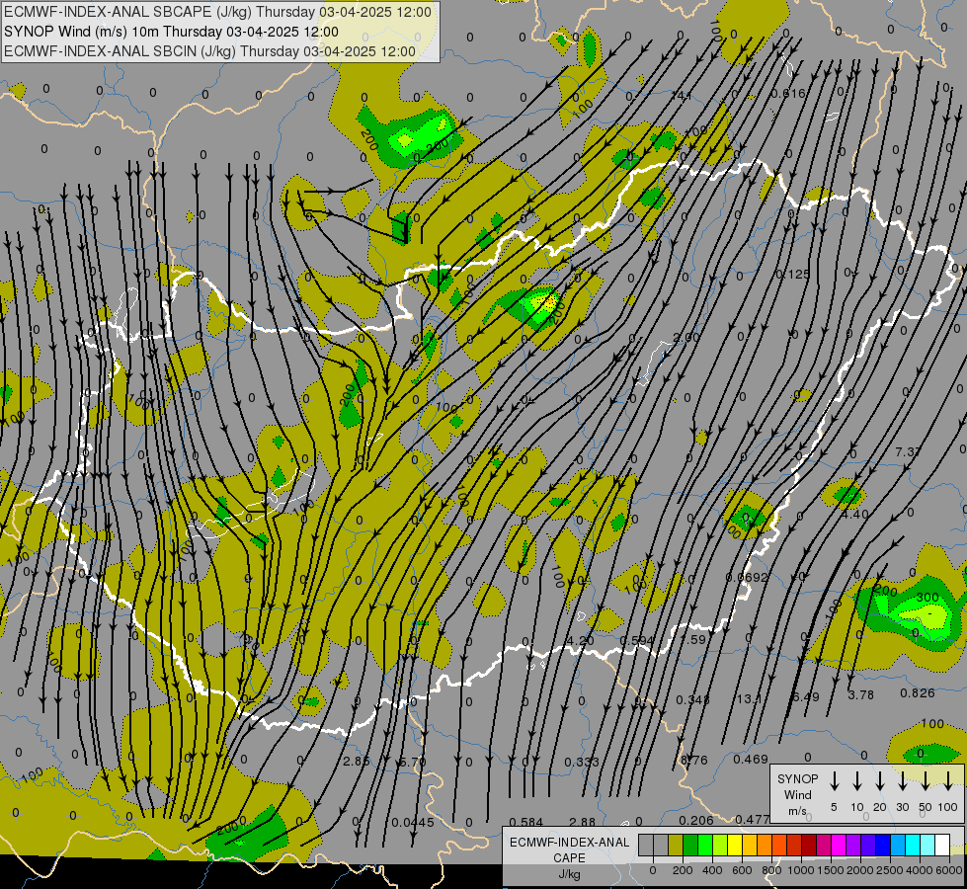Pick the amber CAPE legend swatch
This screenshot has width=967, height=889.
click(750, 846)
